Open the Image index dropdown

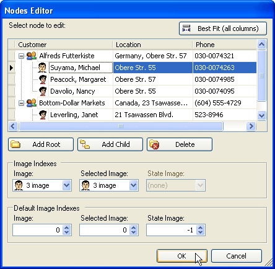pos(66,185)
